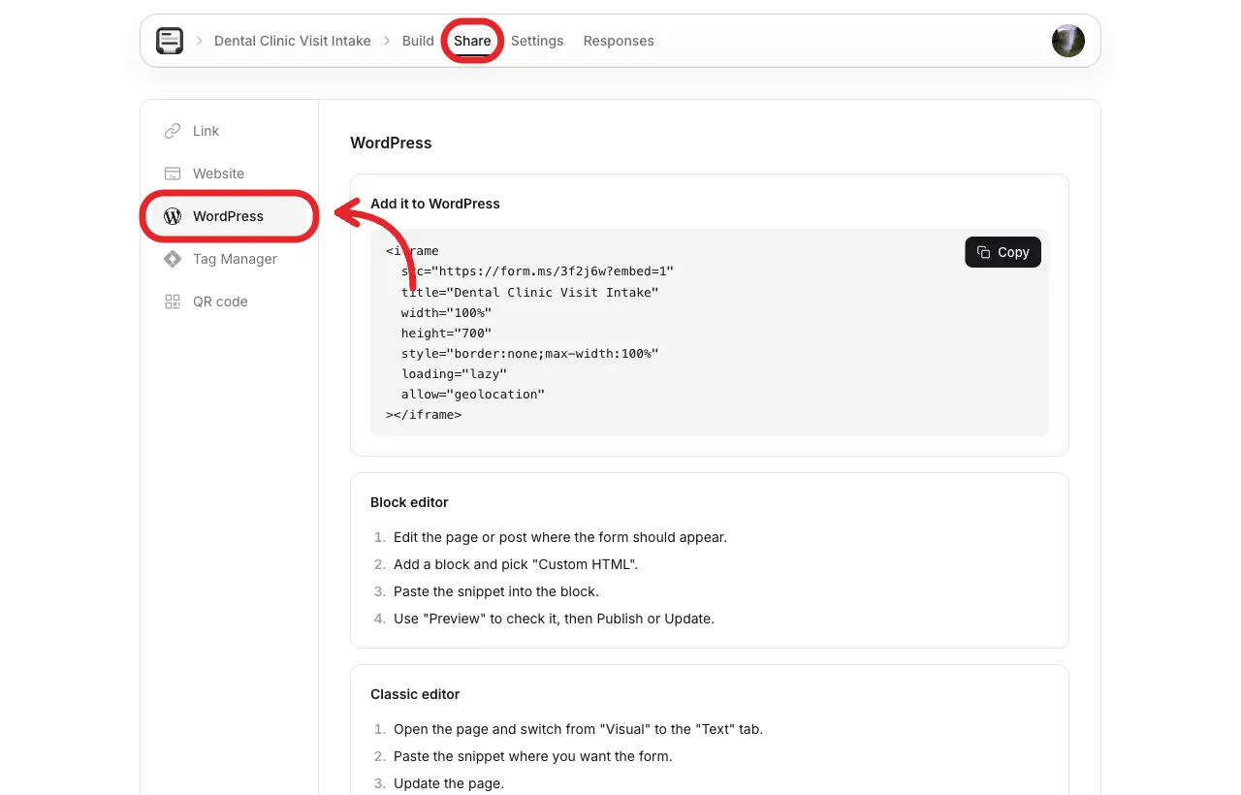1241x795 pixels.
Task: Click the WordPress logo icon
Action: coord(173,216)
